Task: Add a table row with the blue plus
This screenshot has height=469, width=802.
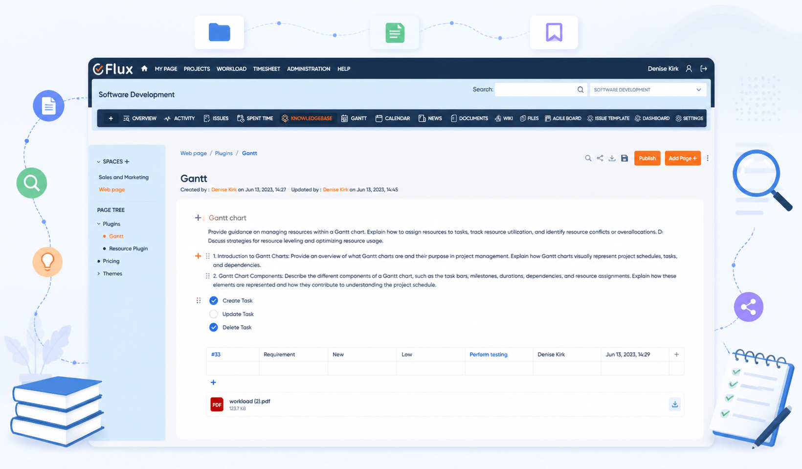Action: (213, 382)
